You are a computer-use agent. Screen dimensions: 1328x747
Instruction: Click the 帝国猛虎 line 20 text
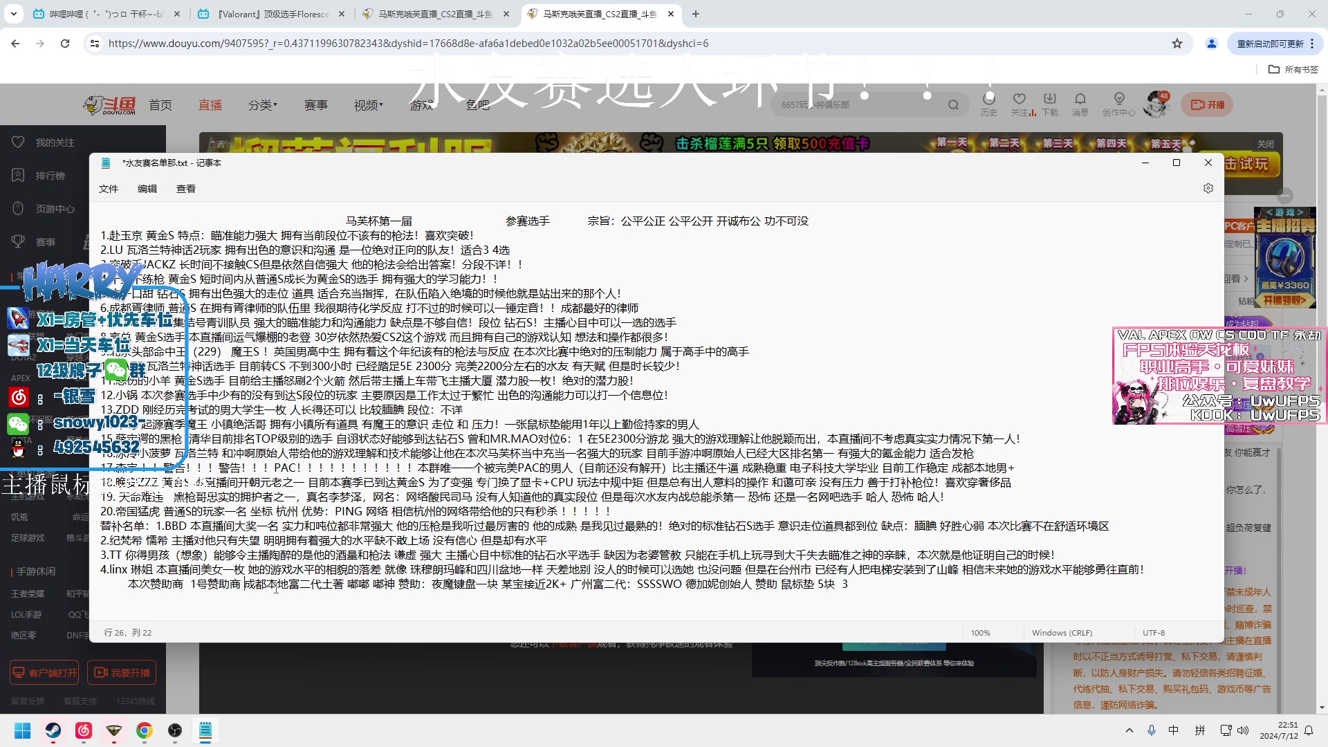tap(356, 511)
